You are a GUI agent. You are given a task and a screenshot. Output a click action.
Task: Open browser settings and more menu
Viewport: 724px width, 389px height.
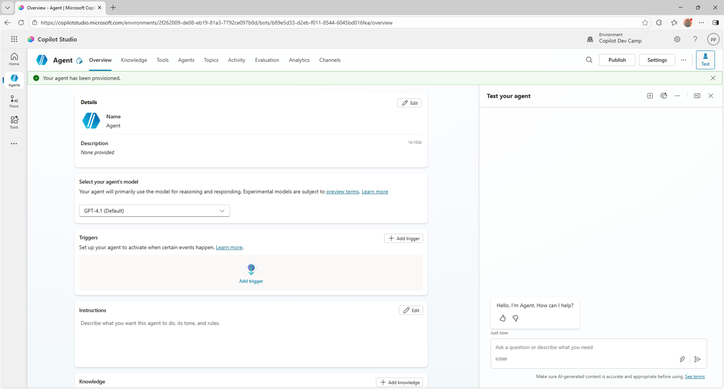701,23
